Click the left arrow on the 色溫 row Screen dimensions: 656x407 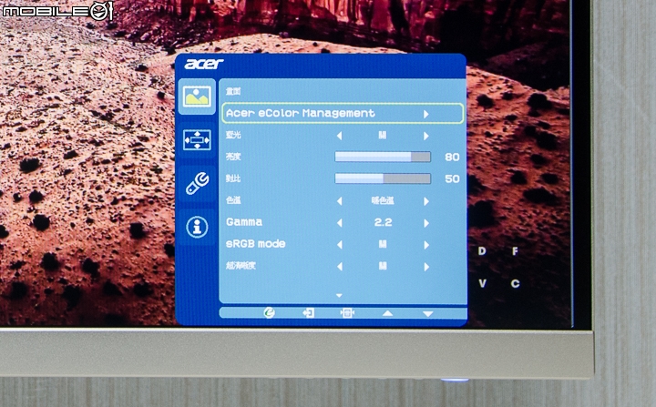tap(339, 201)
